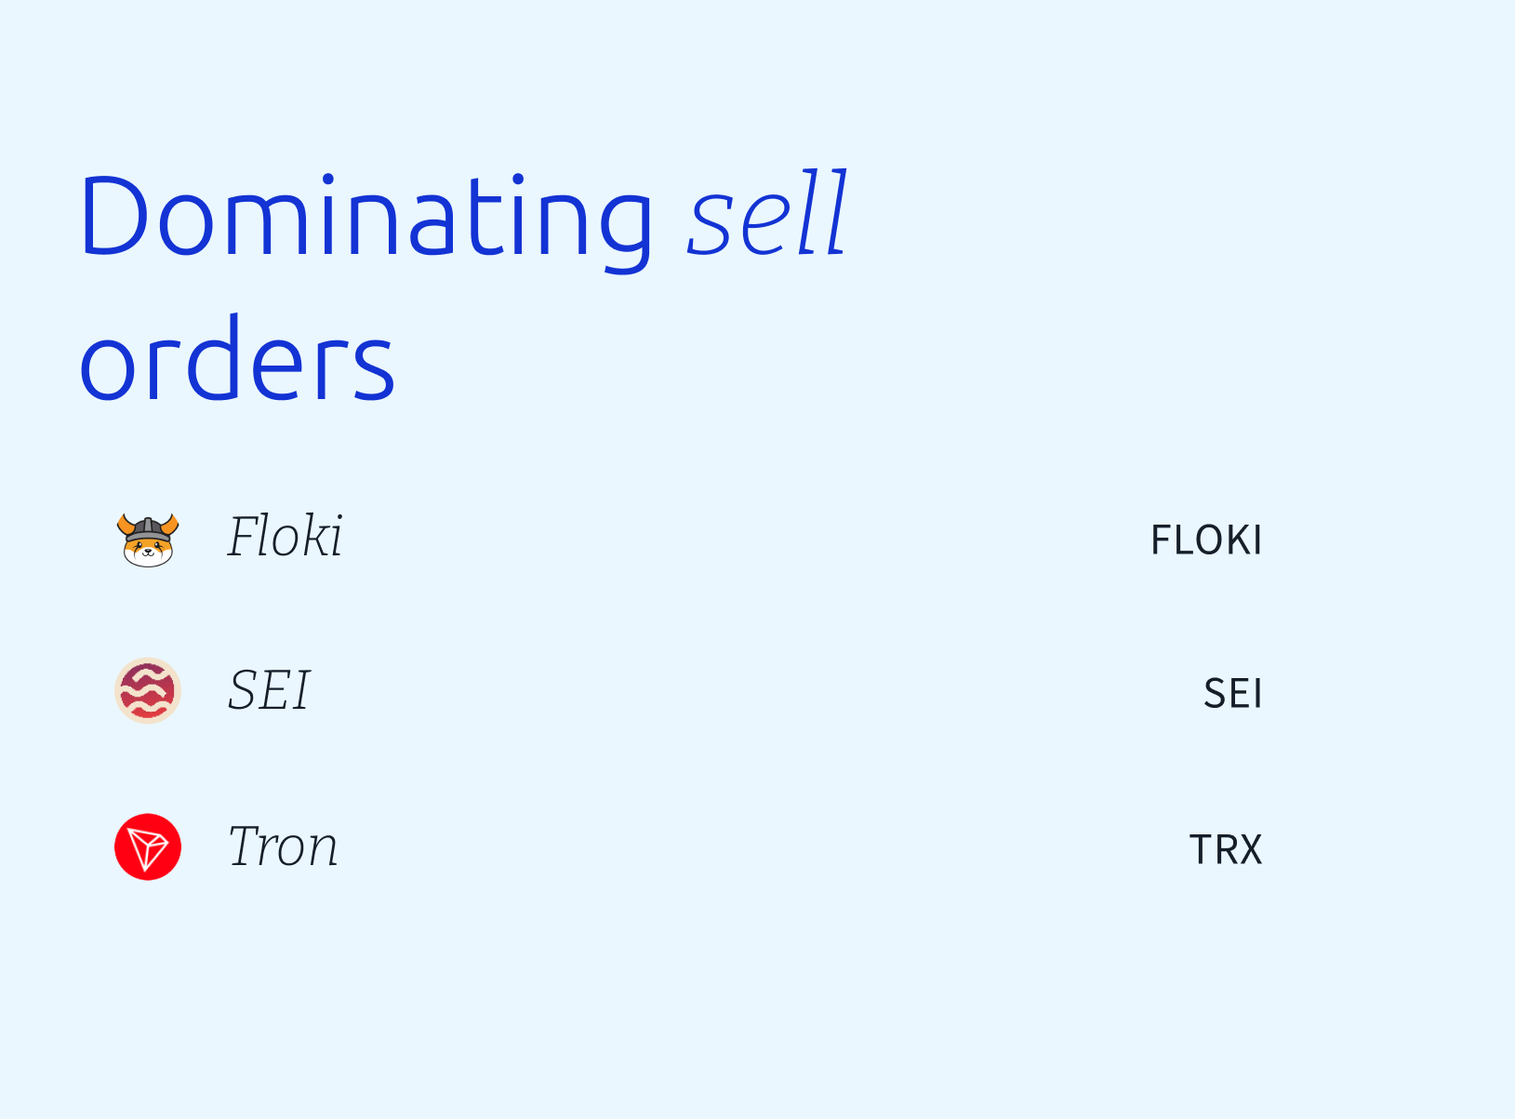This screenshot has width=1515, height=1119.
Task: Click the red Tron triangle logo
Action: click(148, 846)
